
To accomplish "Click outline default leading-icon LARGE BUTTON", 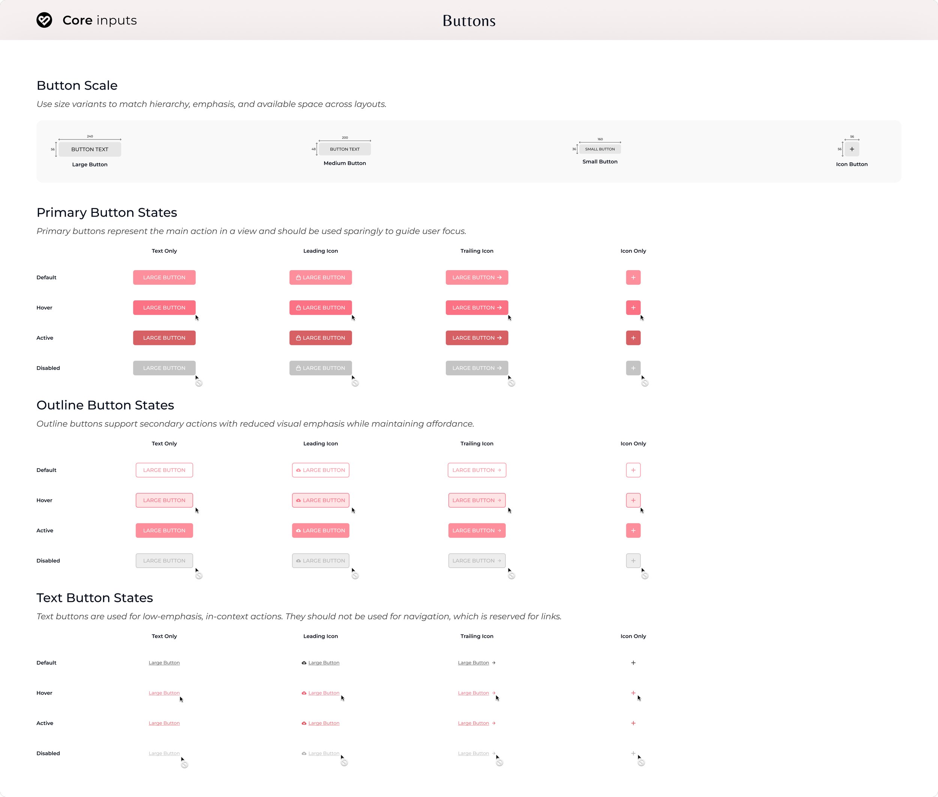I will click(x=321, y=470).
